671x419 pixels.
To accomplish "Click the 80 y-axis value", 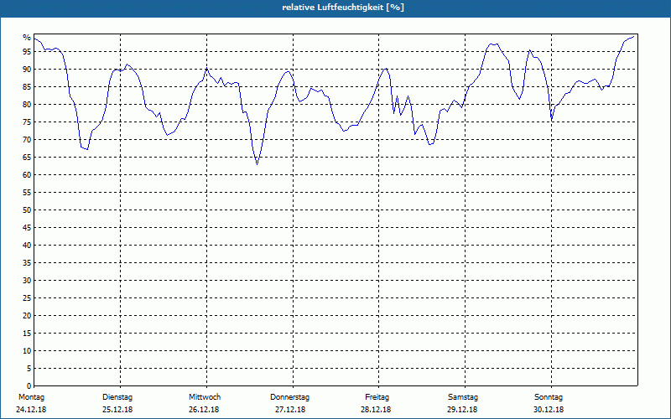I will click(x=27, y=104).
